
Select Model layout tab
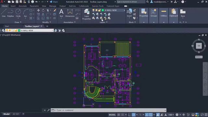pyautogui.click(x=6, y=114)
